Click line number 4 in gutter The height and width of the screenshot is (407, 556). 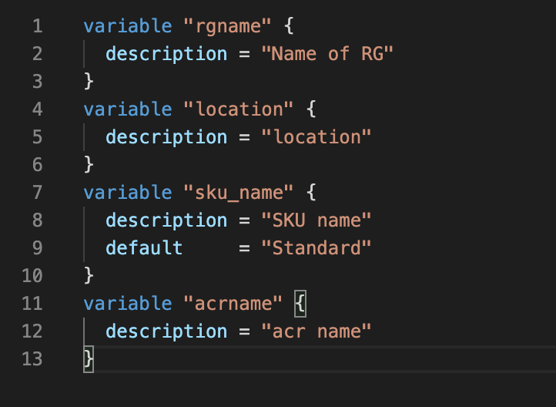click(x=38, y=109)
